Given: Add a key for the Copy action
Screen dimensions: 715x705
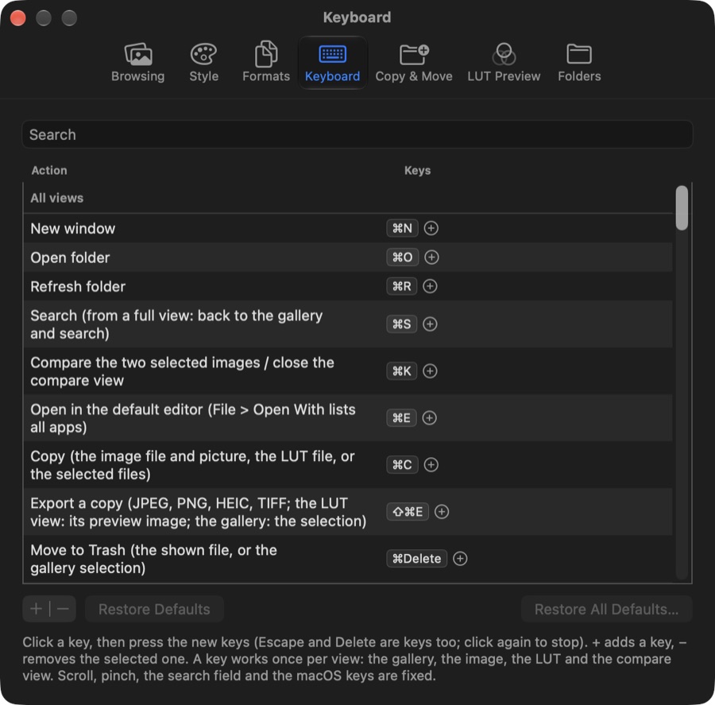Looking at the screenshot, I should point(431,465).
